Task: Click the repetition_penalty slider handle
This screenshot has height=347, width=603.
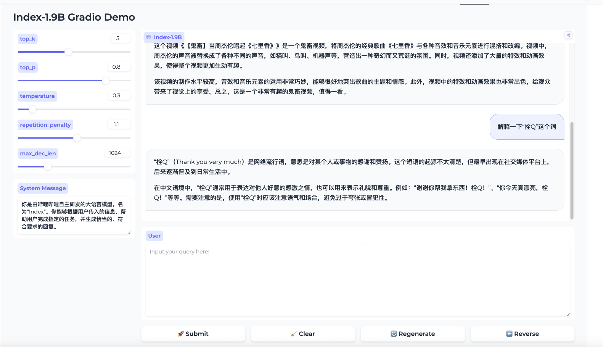Action: [x=77, y=138]
